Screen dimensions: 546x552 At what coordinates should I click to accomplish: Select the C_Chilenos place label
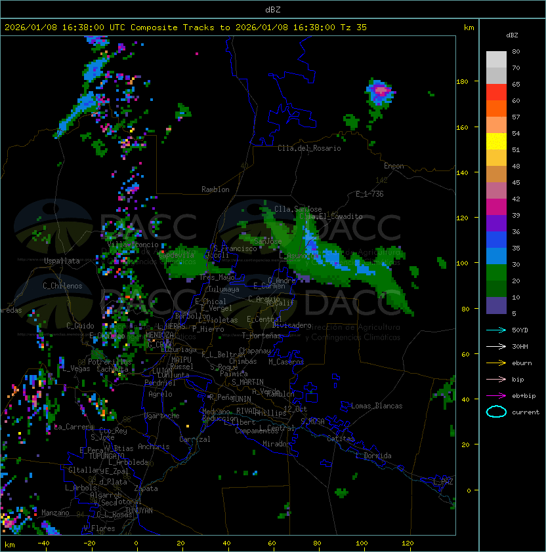[62, 286]
